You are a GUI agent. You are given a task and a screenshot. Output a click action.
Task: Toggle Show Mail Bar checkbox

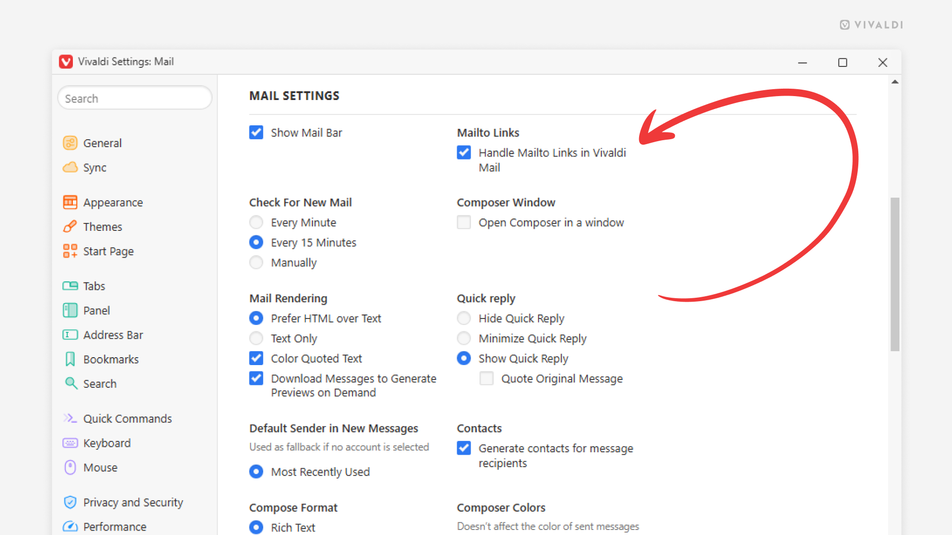tap(256, 132)
